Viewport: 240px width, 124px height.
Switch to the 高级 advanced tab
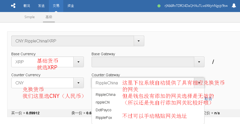coord(49,17)
